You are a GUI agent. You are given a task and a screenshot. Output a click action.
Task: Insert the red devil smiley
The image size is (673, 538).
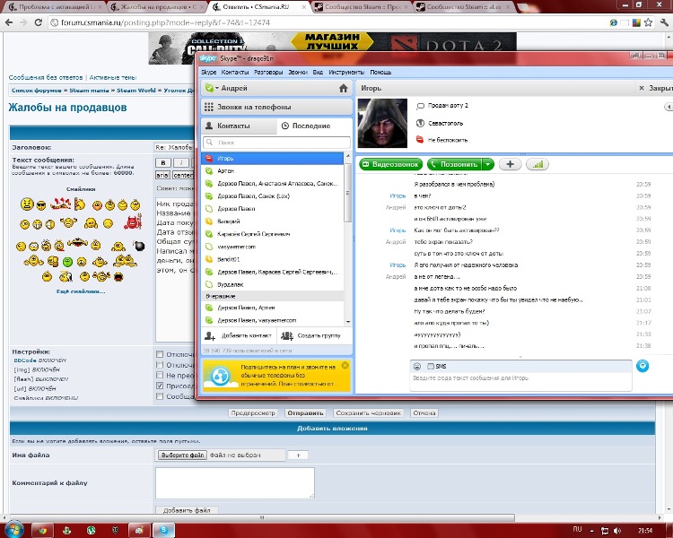133,222
